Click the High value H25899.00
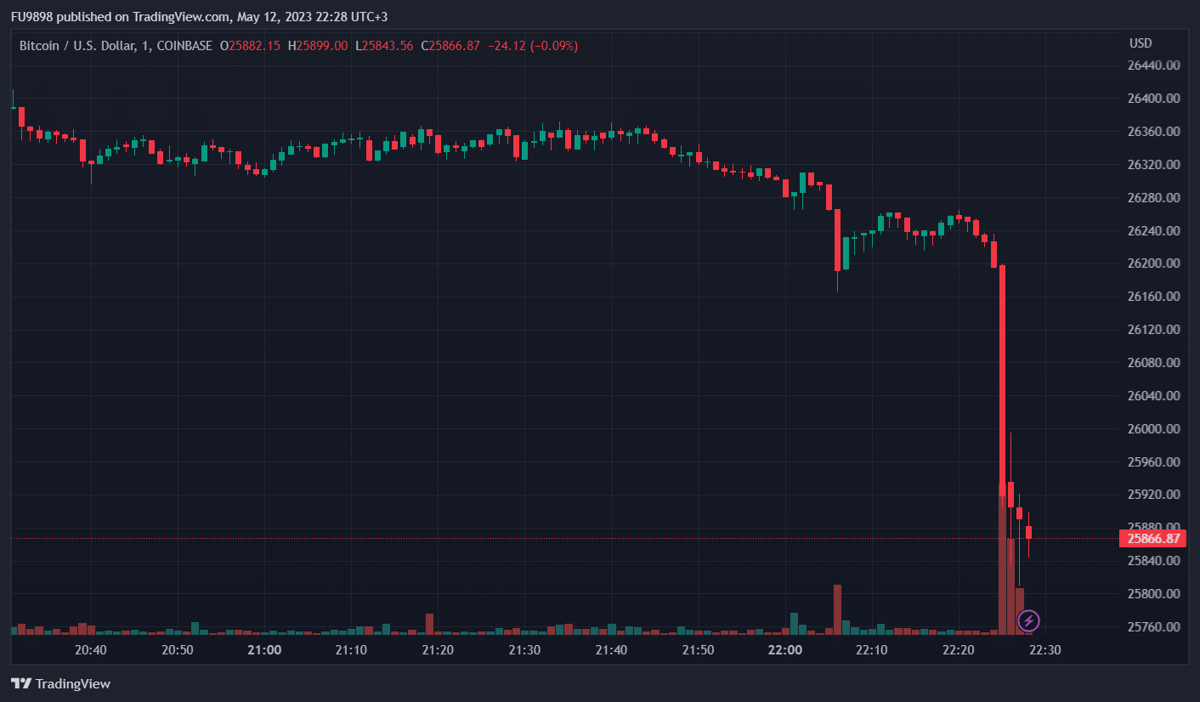1200x702 pixels. click(317, 46)
